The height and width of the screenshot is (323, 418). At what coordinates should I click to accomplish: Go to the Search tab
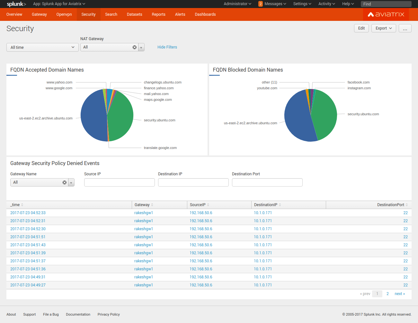pyautogui.click(x=111, y=14)
